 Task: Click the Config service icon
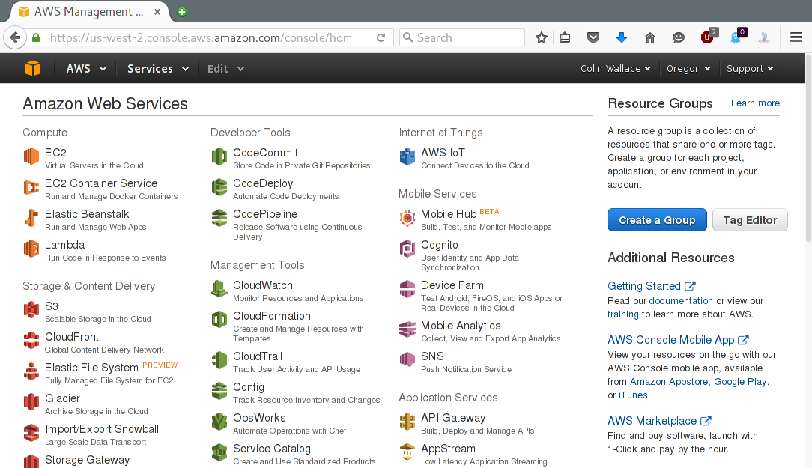(219, 390)
